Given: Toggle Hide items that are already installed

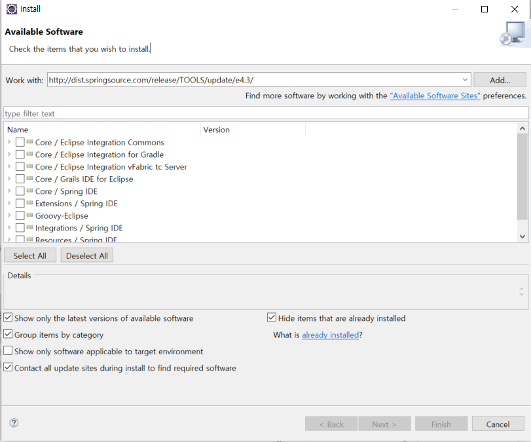Looking at the screenshot, I should point(272,318).
